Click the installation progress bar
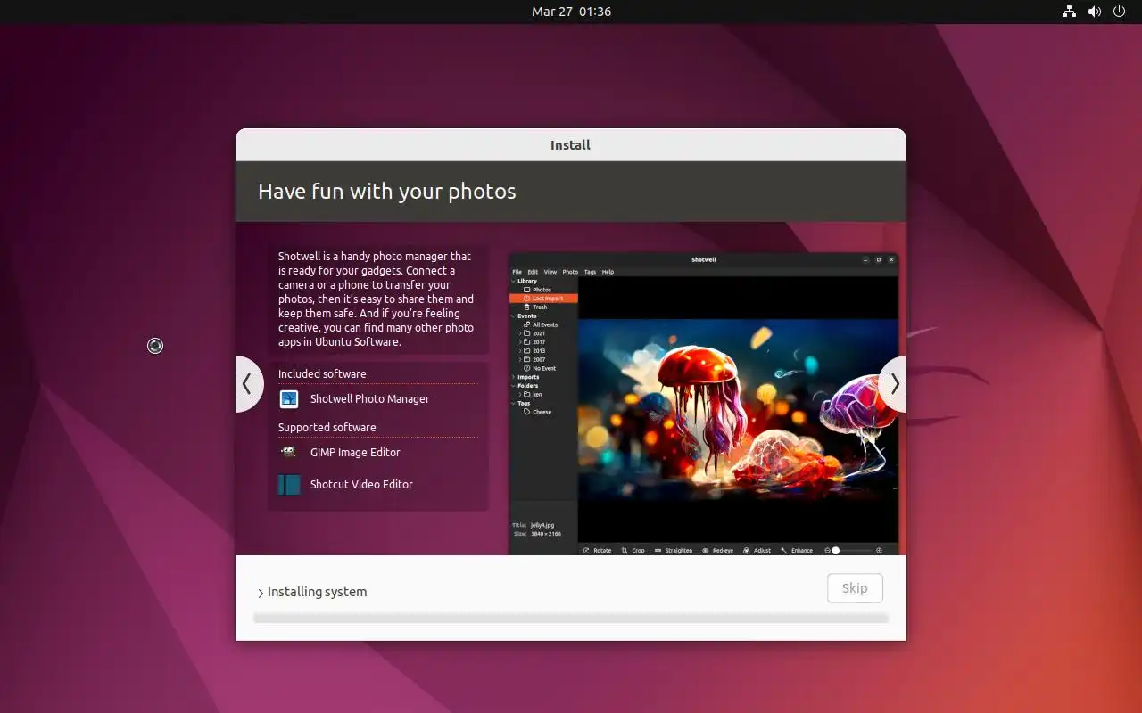The height and width of the screenshot is (713, 1142). click(571, 618)
